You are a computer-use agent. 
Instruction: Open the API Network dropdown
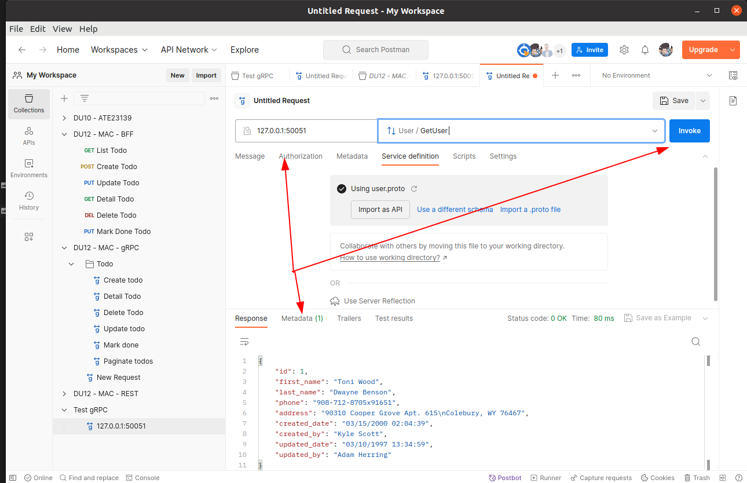189,50
